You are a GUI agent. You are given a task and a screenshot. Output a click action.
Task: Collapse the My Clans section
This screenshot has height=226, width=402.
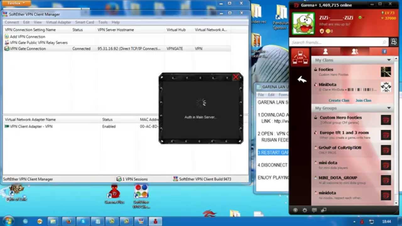[389, 60]
